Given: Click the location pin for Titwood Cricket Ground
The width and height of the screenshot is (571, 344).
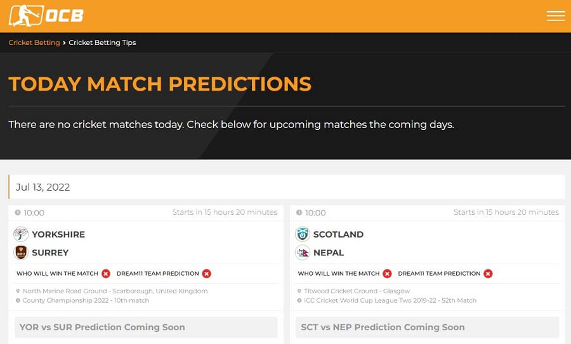Looking at the screenshot, I should (x=299, y=291).
